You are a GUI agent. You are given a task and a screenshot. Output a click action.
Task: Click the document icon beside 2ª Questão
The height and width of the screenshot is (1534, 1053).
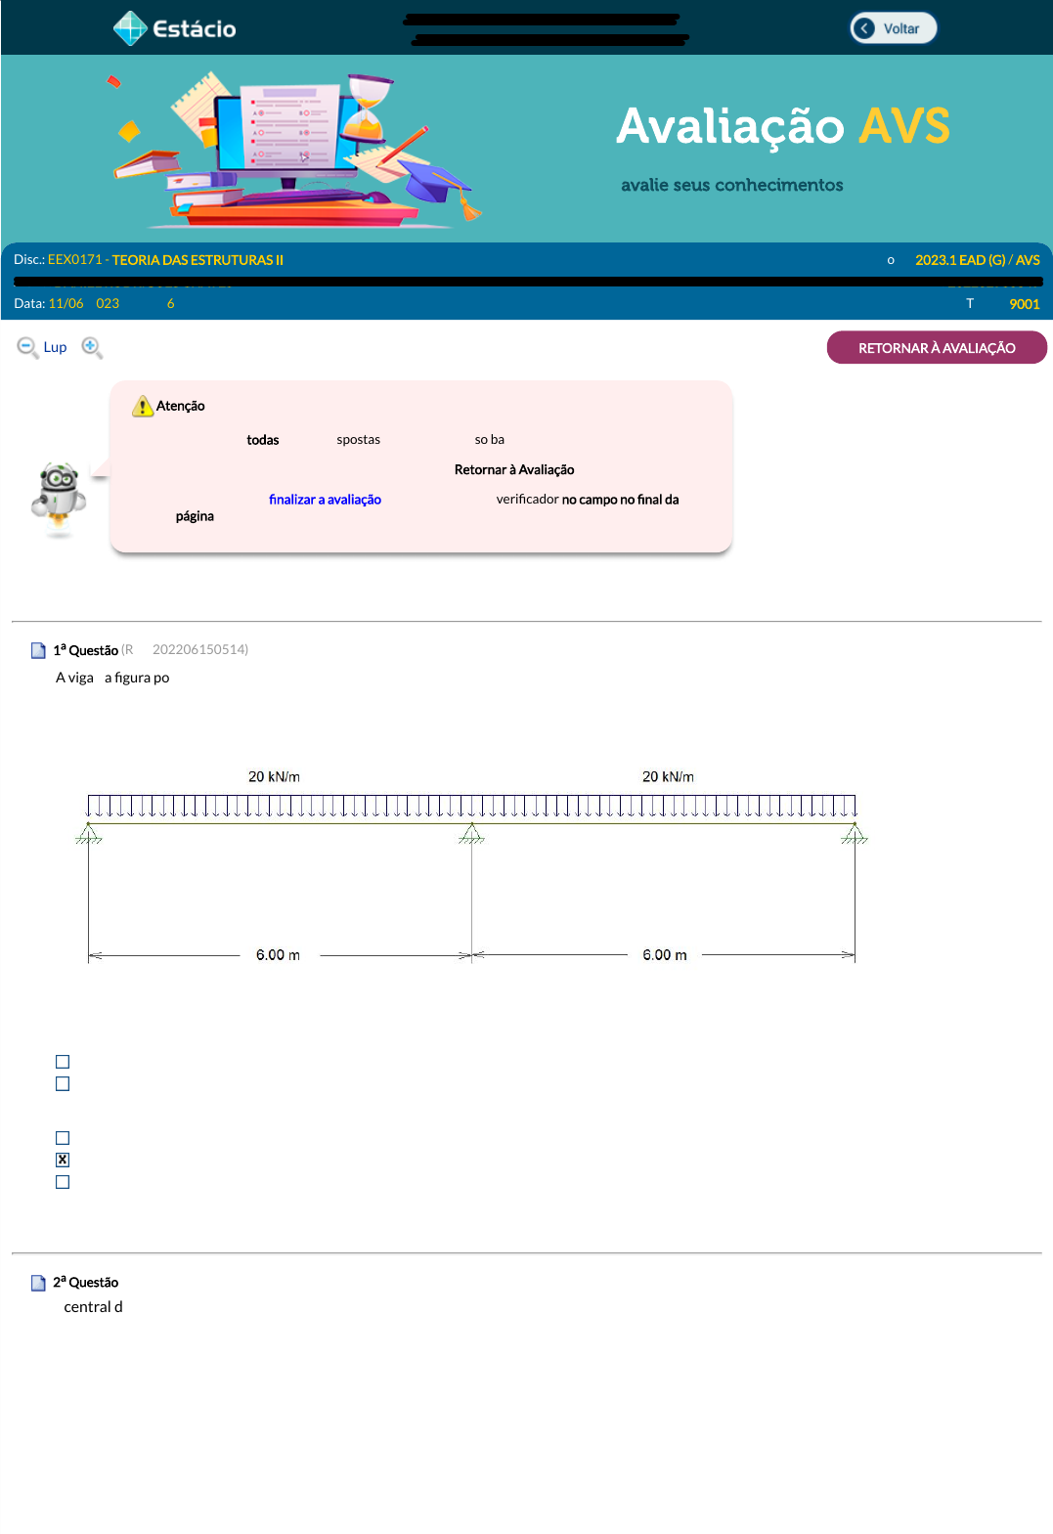pyautogui.click(x=38, y=1283)
